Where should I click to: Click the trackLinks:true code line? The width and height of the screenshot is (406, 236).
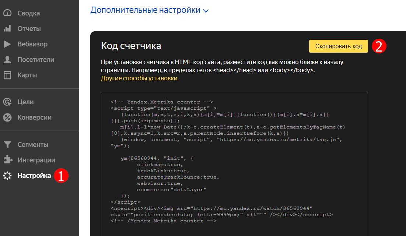coord(163,171)
